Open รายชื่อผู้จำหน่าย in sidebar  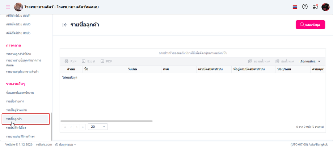tap(17, 110)
